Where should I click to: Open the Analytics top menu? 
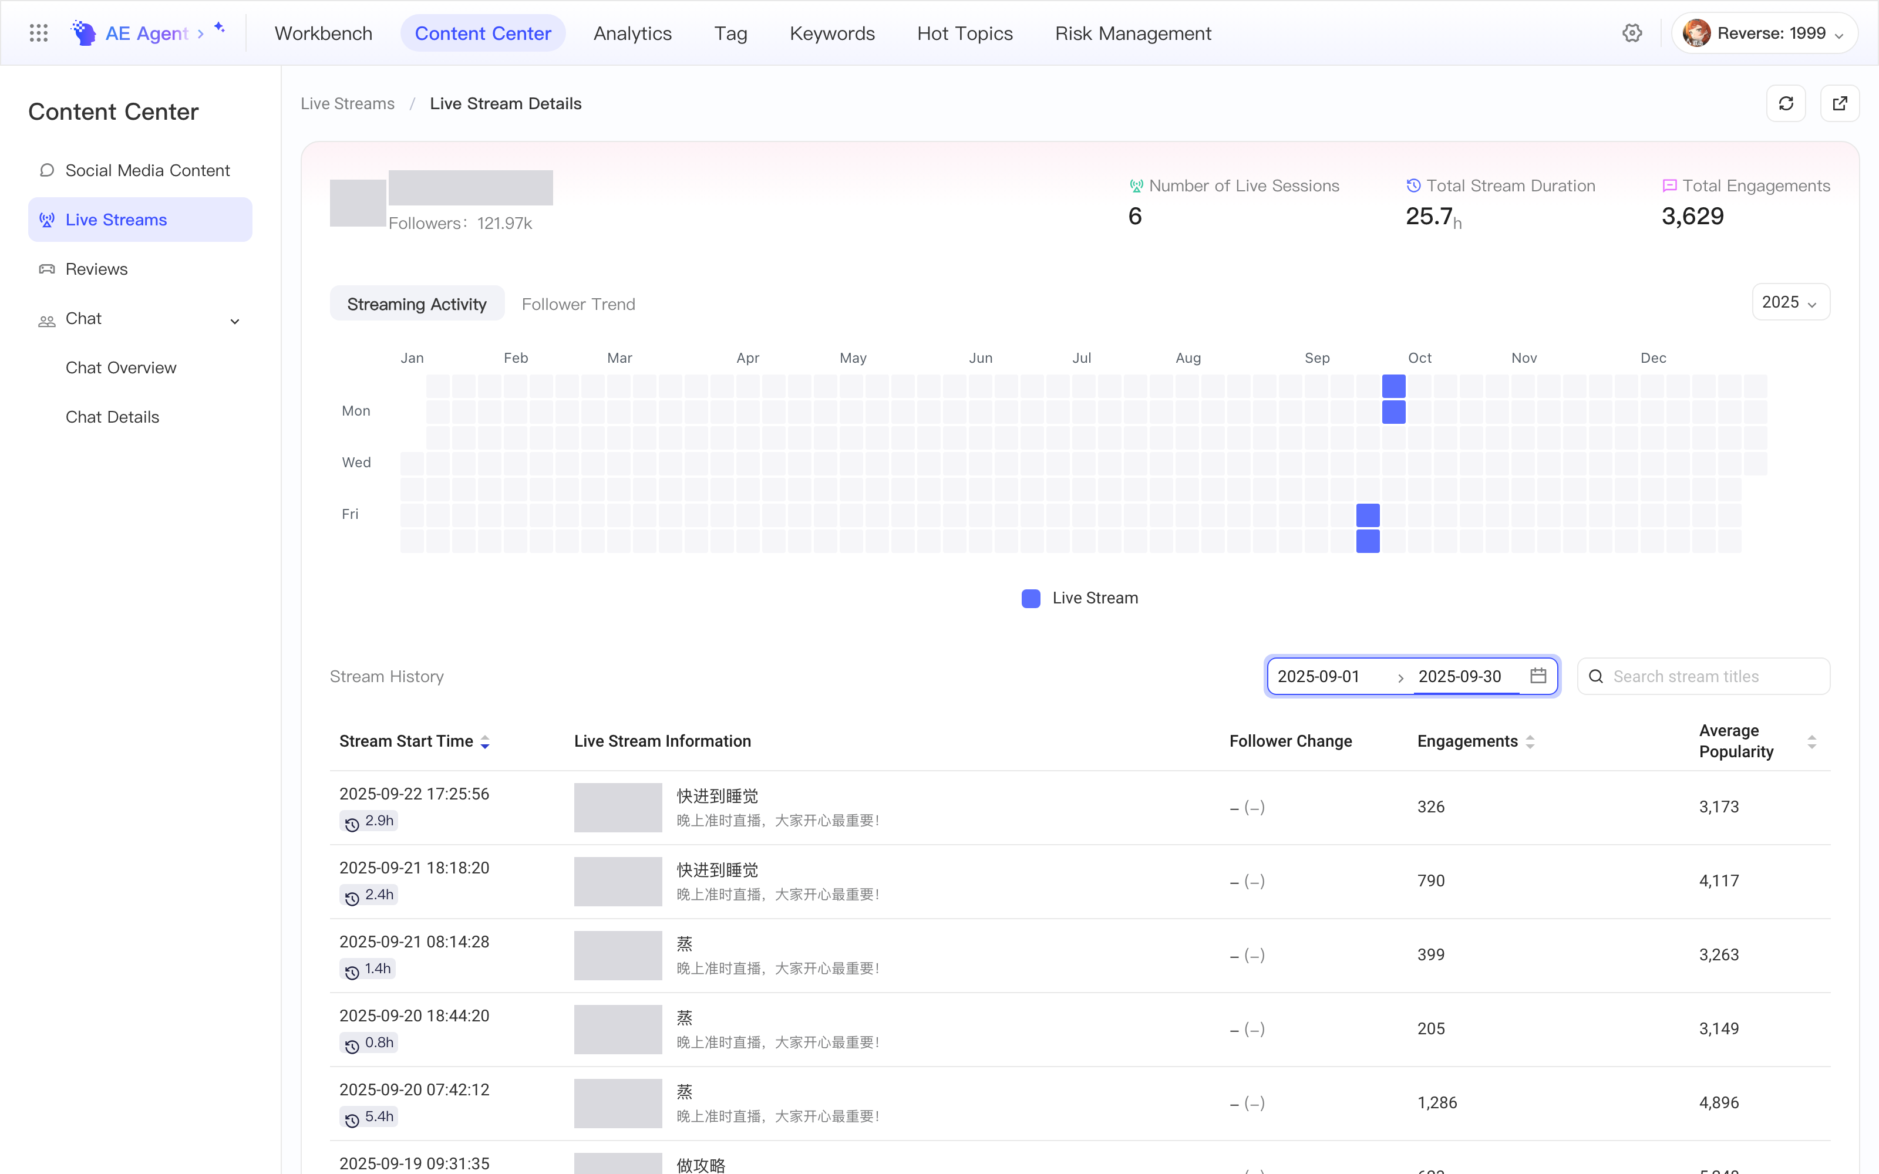point(632,33)
